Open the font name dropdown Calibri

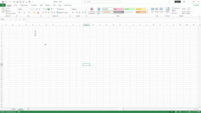click(30, 9)
